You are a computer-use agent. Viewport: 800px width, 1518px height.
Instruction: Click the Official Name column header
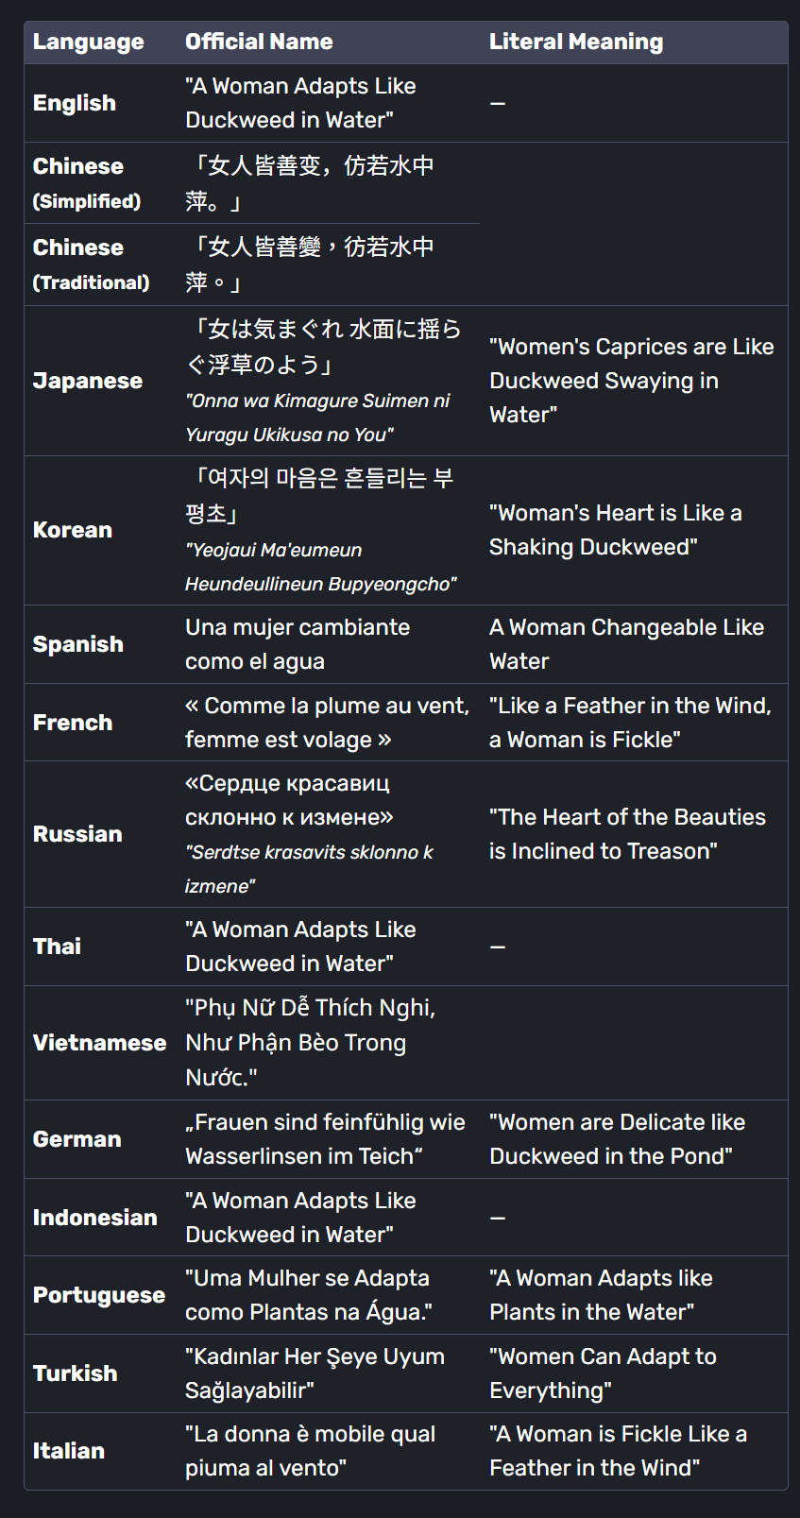[259, 42]
